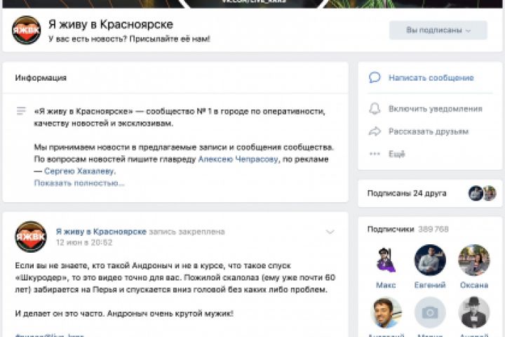Click the name Макс under avatar
Image resolution: width=505 pixels, height=337 pixels.
(386, 285)
